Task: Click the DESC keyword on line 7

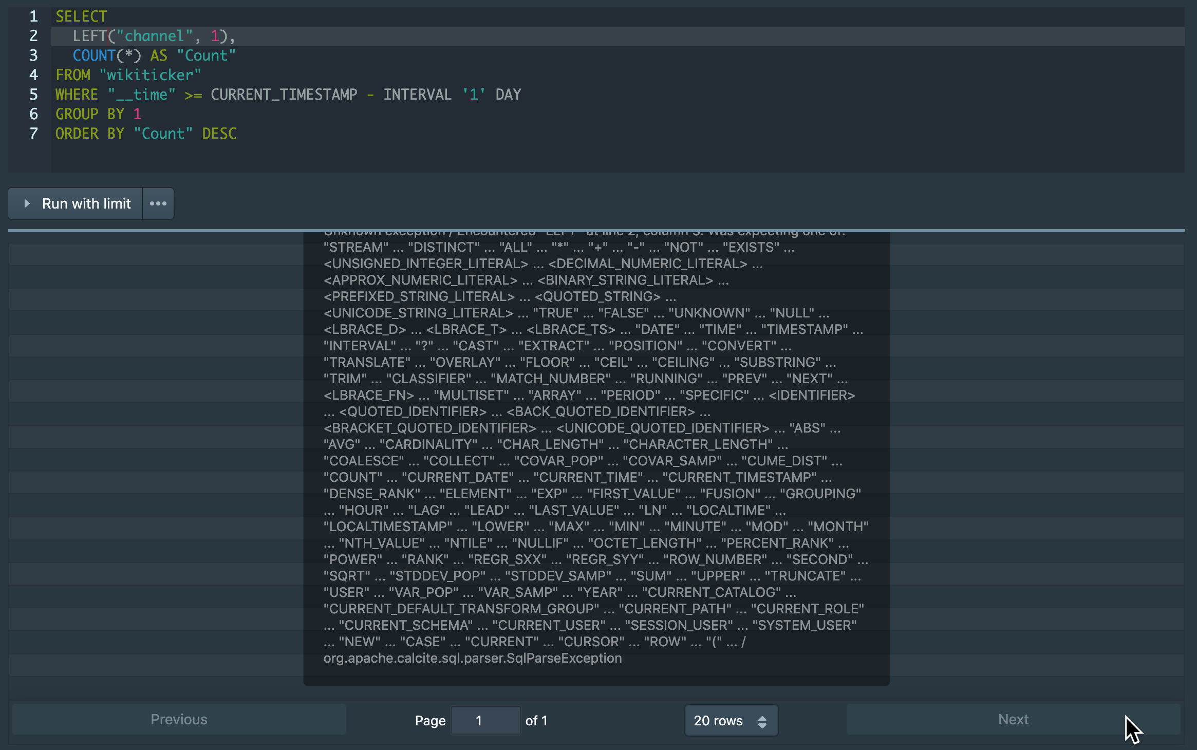Action: pyautogui.click(x=219, y=134)
